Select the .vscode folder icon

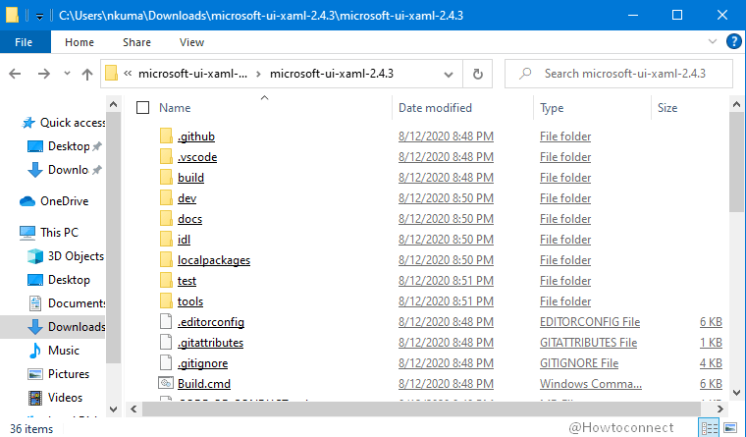pyautogui.click(x=166, y=156)
